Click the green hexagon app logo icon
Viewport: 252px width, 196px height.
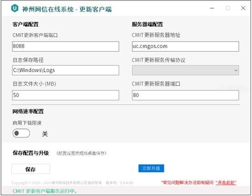(15, 8)
